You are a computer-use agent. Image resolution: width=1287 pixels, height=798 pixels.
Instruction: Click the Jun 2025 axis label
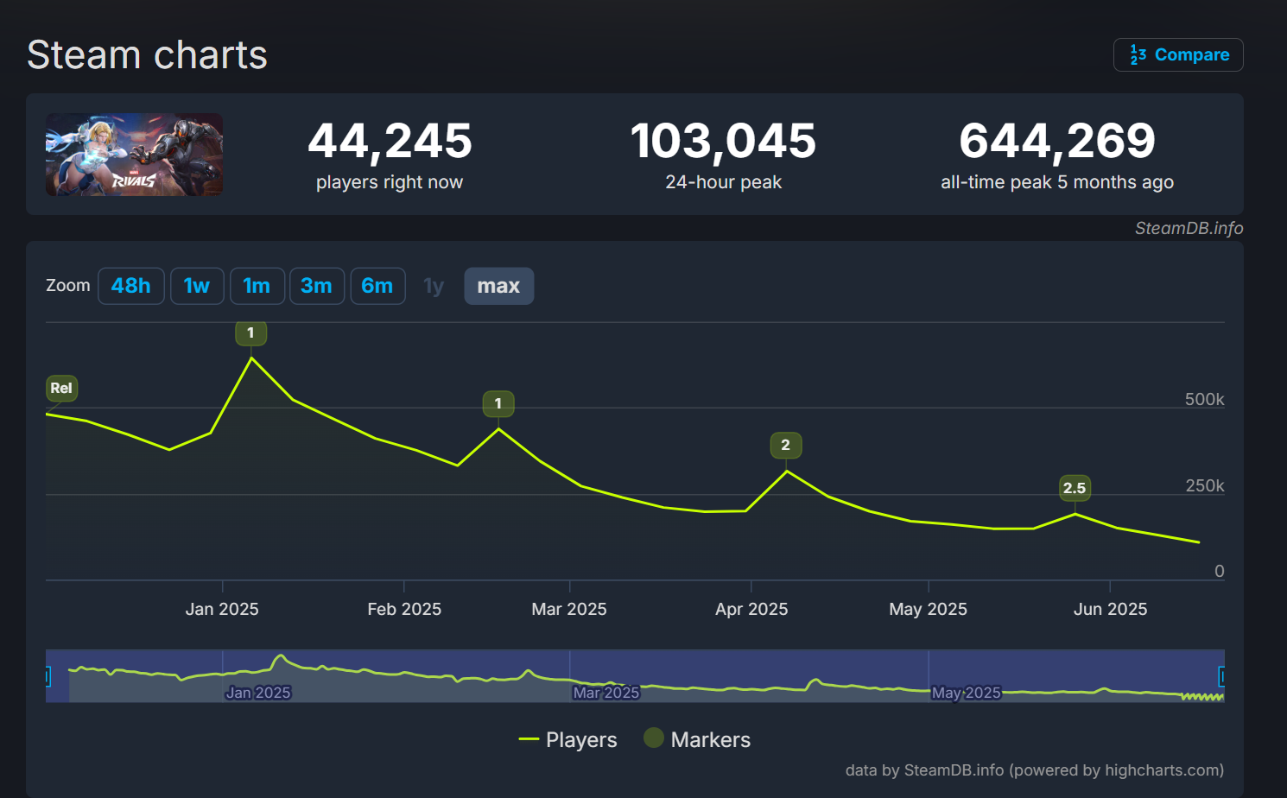1110,609
